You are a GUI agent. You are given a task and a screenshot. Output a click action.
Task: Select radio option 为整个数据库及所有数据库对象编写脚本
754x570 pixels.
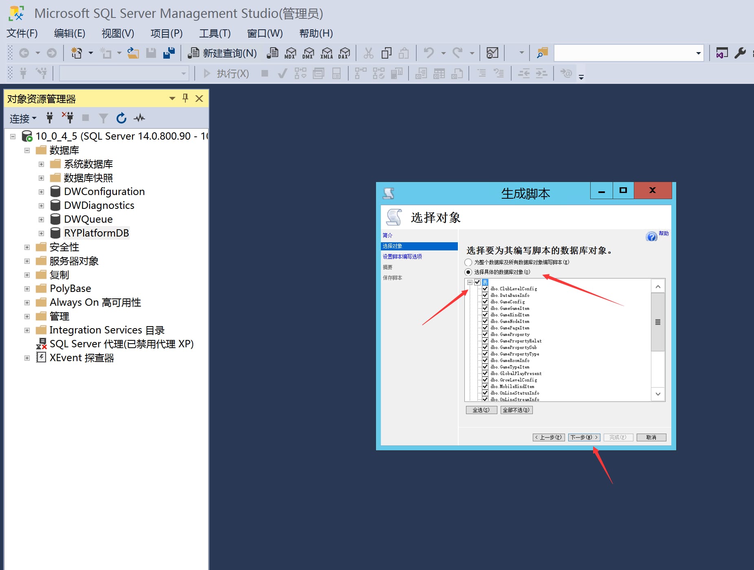coord(468,262)
